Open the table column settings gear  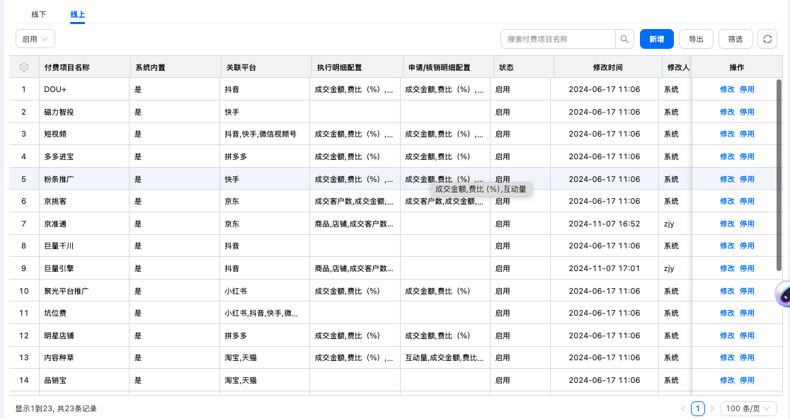pos(23,67)
